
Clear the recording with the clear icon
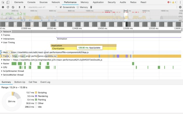pyautogui.click(x=13, y=7)
